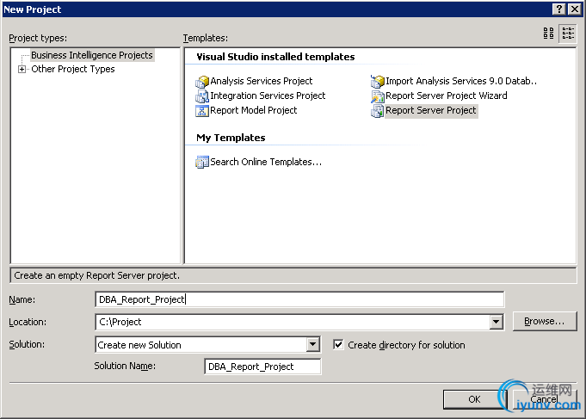
Task: Click the Integration Services Project label
Action: pyautogui.click(x=268, y=96)
